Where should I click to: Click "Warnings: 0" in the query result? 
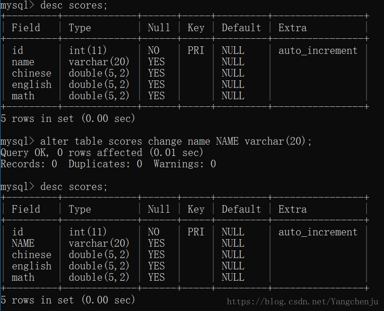coord(184,164)
